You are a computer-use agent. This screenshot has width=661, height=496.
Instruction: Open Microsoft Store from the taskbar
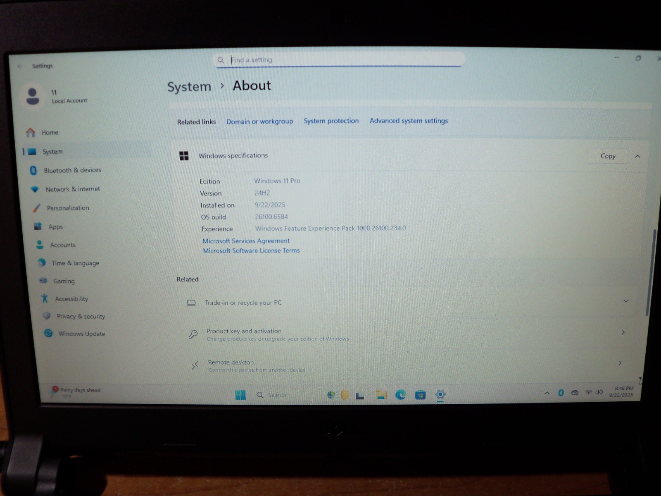pyautogui.click(x=420, y=395)
